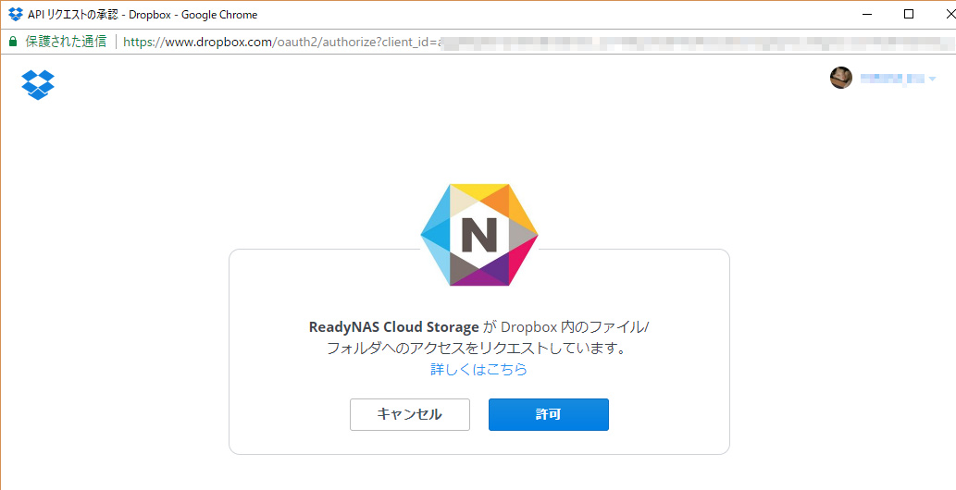Click the user profile avatar picture
The image size is (956, 490).
pyautogui.click(x=840, y=79)
